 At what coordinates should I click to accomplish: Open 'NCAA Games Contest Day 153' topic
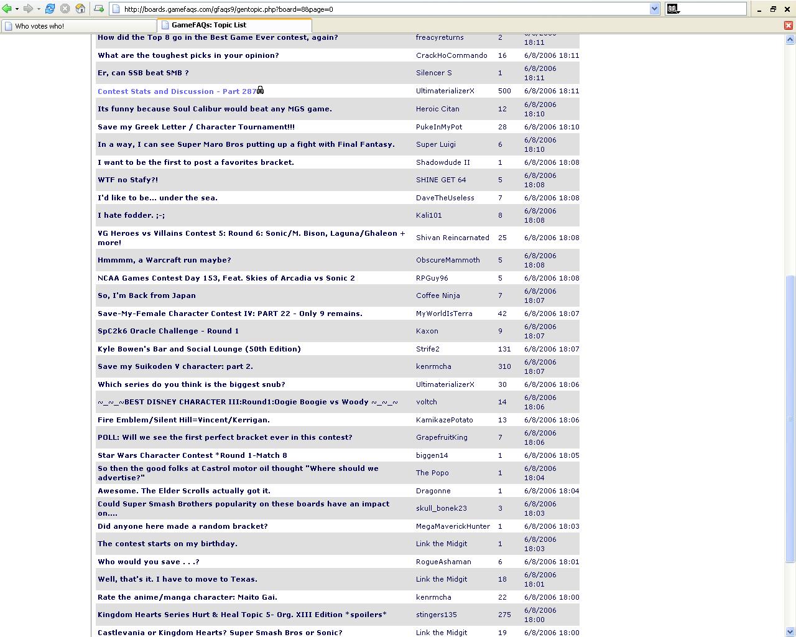coord(226,278)
